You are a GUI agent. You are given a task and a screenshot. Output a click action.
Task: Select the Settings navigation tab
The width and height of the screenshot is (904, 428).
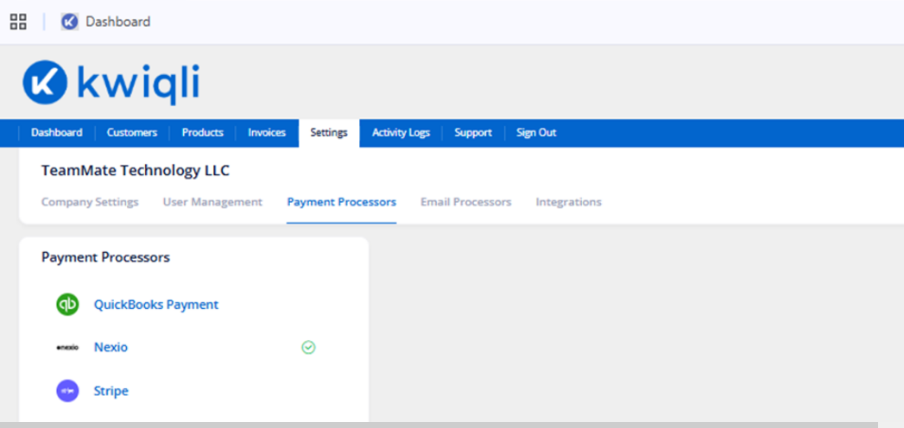coord(329,133)
